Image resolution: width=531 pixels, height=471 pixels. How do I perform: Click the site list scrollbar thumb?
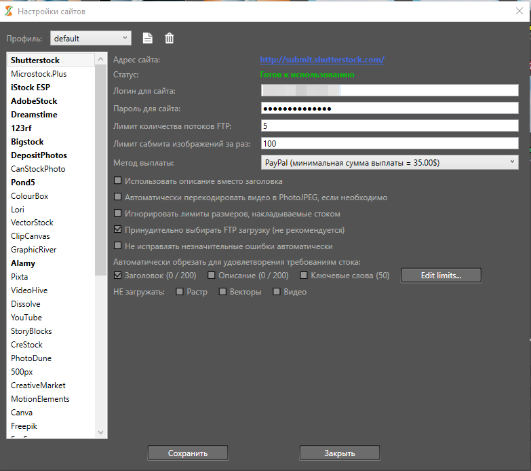pyautogui.click(x=100, y=170)
